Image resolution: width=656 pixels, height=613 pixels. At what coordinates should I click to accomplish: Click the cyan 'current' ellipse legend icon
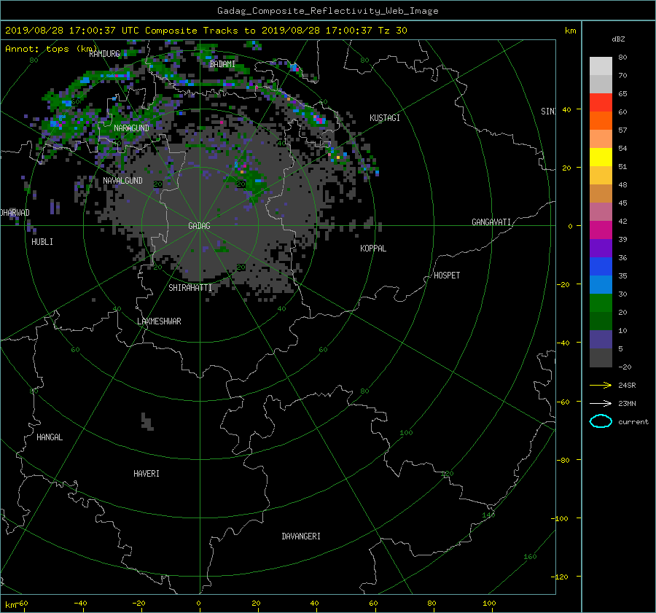point(601,421)
